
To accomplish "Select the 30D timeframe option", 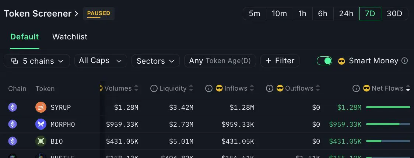I will click(x=394, y=14).
